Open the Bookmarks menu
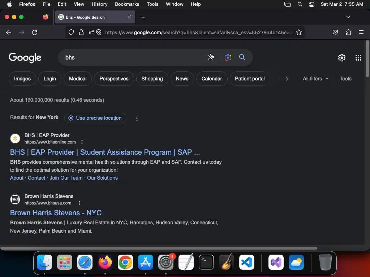 tap(127, 4)
